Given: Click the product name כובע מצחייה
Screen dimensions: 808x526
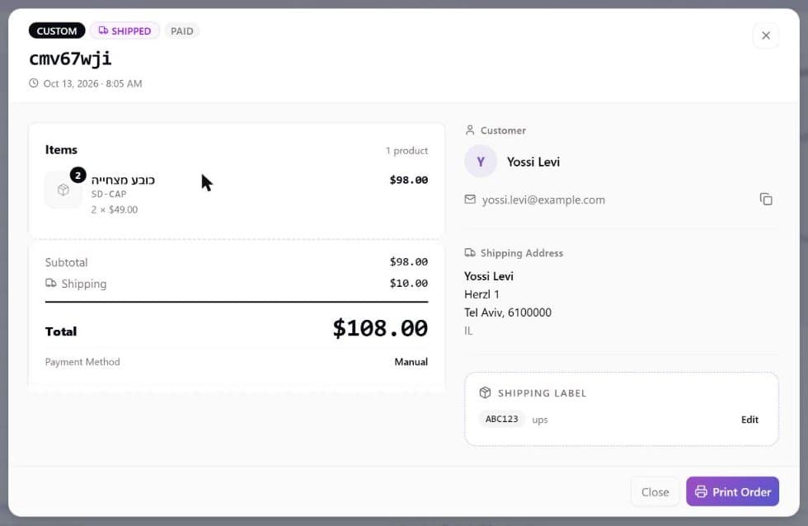Looking at the screenshot, I should (123, 180).
